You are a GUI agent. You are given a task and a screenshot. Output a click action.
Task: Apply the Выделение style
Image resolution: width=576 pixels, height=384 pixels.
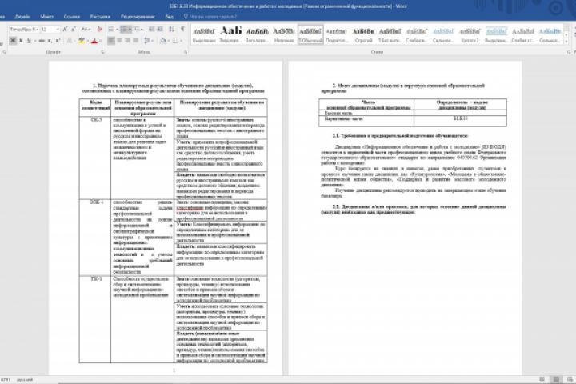(x=204, y=35)
